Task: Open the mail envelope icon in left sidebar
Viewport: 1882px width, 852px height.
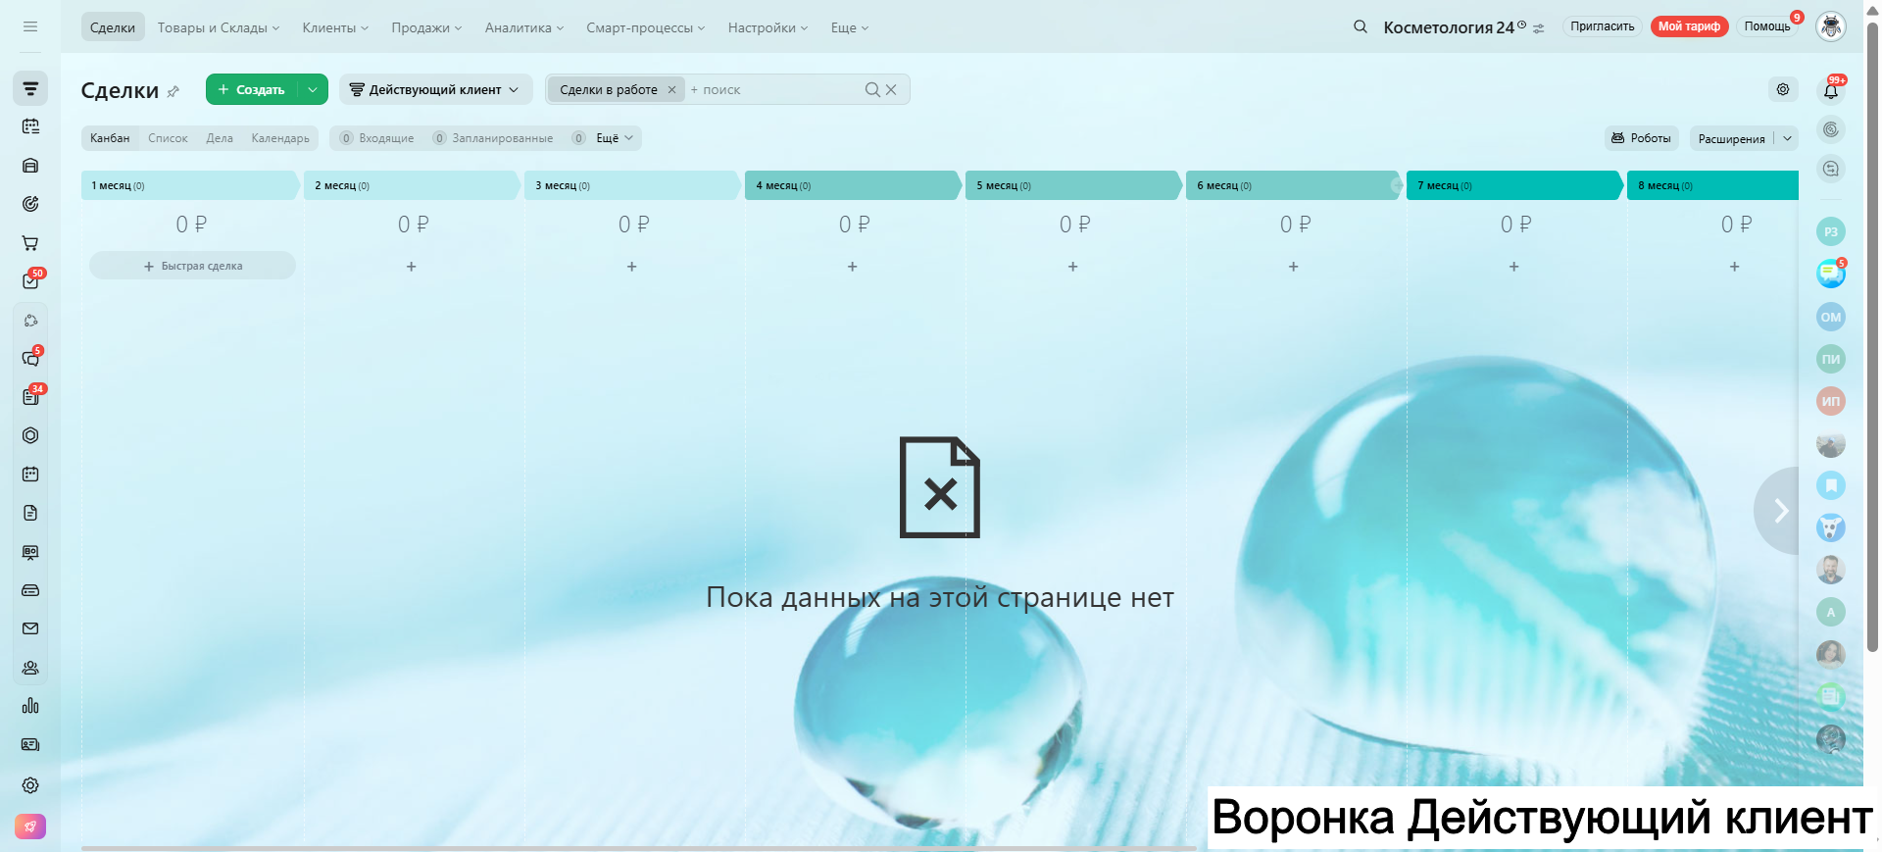Action: tap(30, 628)
